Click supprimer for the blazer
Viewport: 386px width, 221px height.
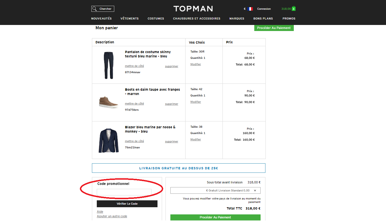tap(172, 141)
